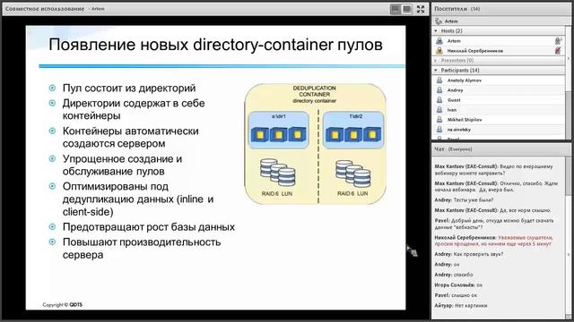Collapse the Hosts (2) group
The width and height of the screenshot is (574, 322).
click(436, 31)
